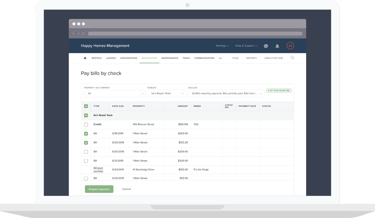This screenshot has height=218, width=375.
Task: Click the browser refresh icon
Action: coord(83,33)
